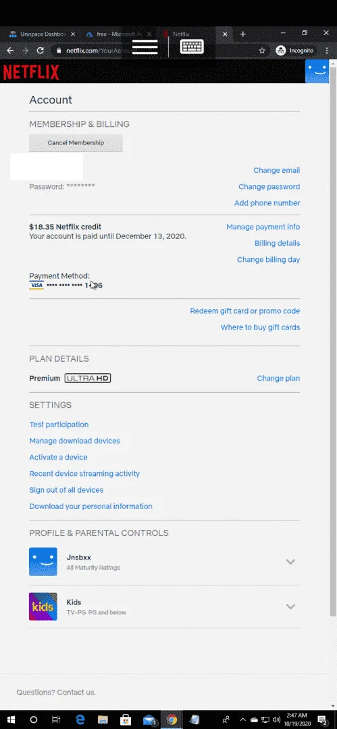The image size is (337, 729).
Task: Click the Cancel Membership button
Action: (x=76, y=142)
